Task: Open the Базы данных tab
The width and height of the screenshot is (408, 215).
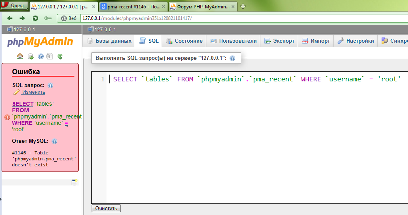Action: (x=109, y=41)
